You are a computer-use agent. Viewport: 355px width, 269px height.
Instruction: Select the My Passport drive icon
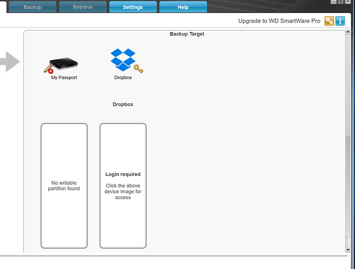click(64, 63)
